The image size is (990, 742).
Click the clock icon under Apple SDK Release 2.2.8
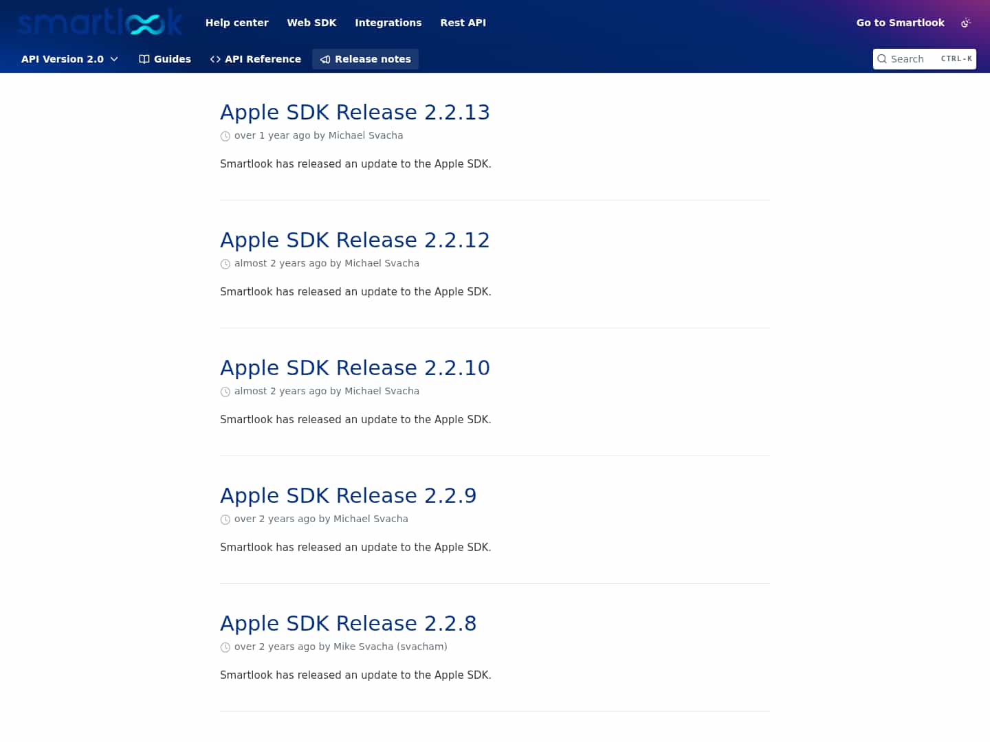(x=225, y=647)
